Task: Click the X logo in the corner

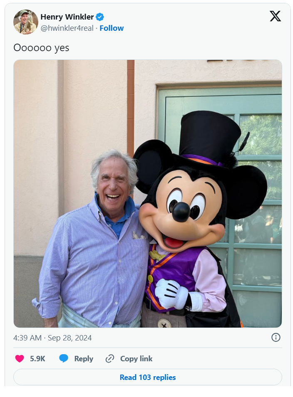Action: (x=275, y=16)
